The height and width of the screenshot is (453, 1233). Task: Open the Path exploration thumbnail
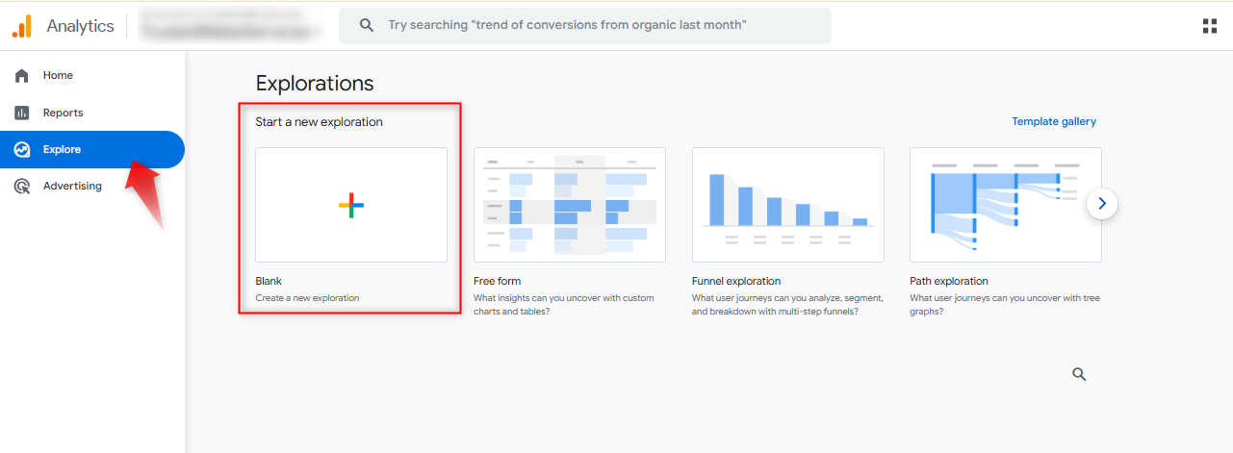coord(1006,205)
